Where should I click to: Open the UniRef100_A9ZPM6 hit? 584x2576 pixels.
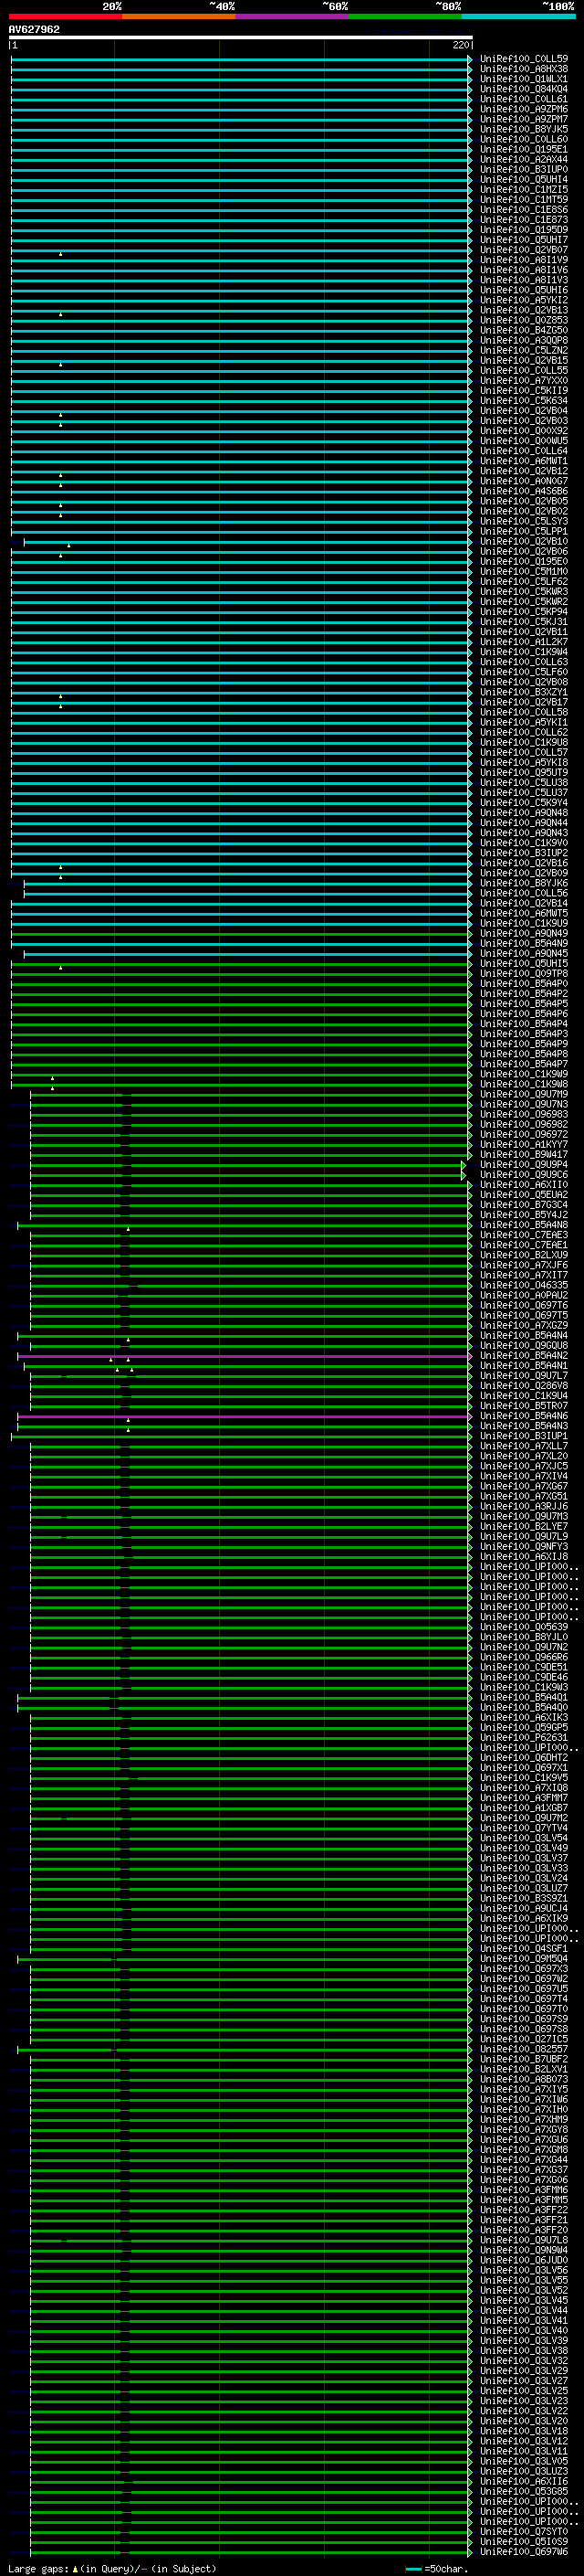point(524,109)
